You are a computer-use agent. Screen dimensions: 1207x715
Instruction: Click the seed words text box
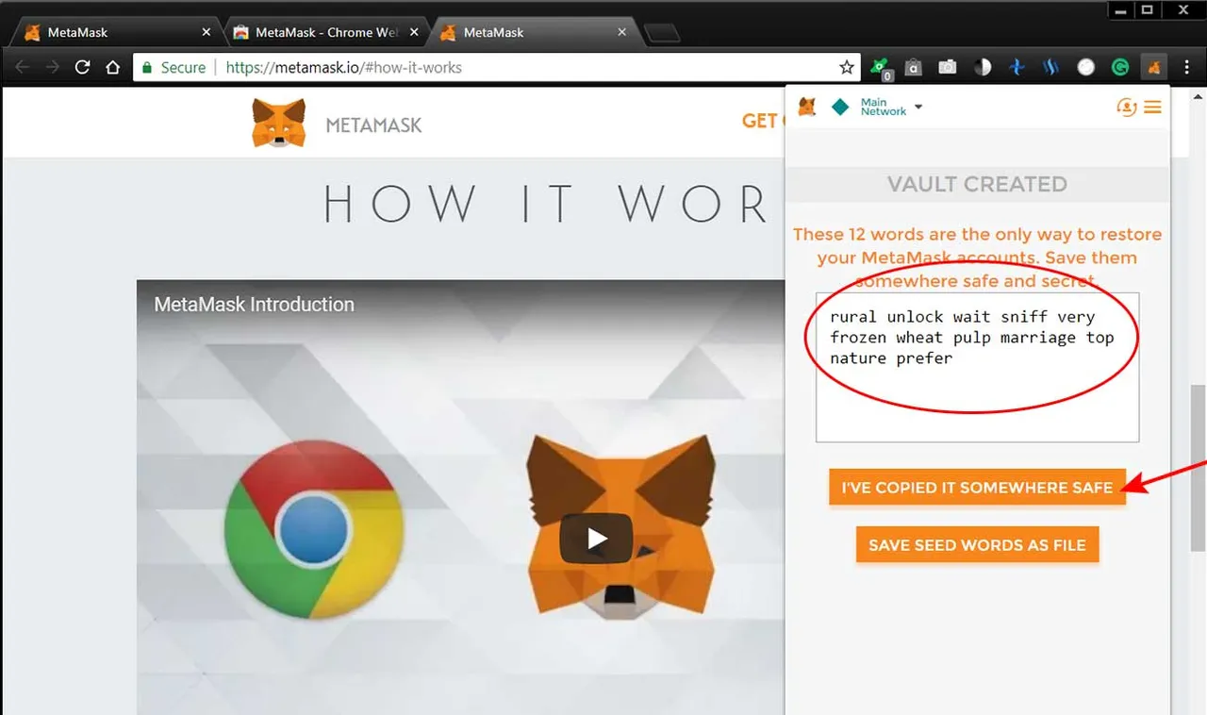977,367
